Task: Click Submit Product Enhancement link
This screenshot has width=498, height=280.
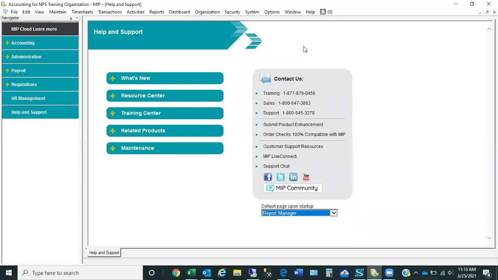Action: [293, 124]
